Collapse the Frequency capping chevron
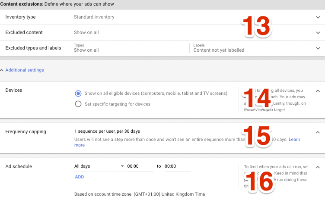 pos(318,132)
